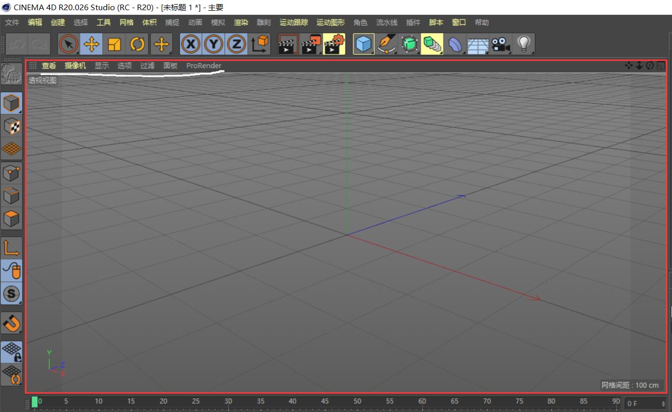Open viewport 过滤 menu
Viewport: 672px width, 412px height.
click(148, 66)
